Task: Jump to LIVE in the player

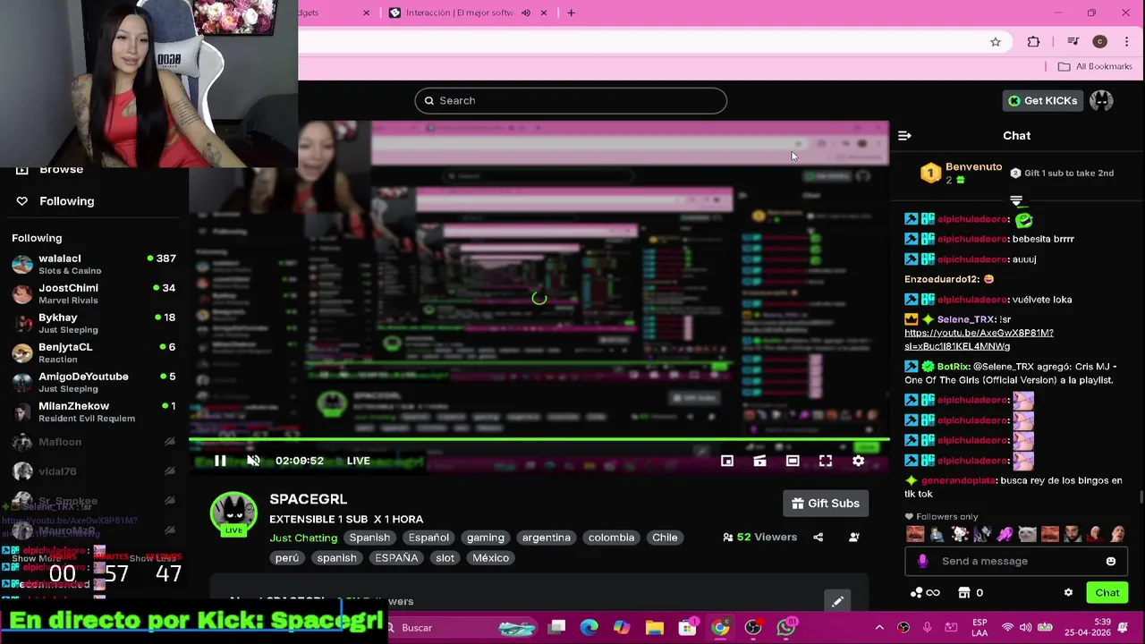Action: click(359, 461)
